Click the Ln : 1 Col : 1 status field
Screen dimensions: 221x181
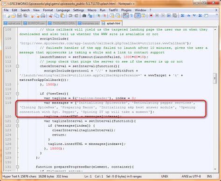tap(94, 176)
